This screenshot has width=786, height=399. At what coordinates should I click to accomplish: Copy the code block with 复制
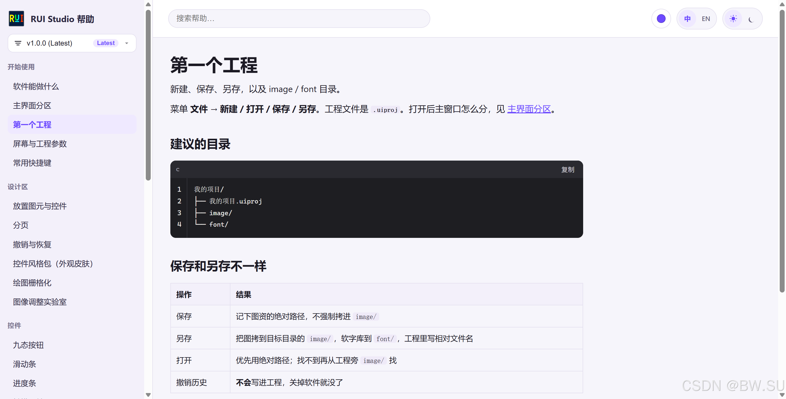pos(568,170)
